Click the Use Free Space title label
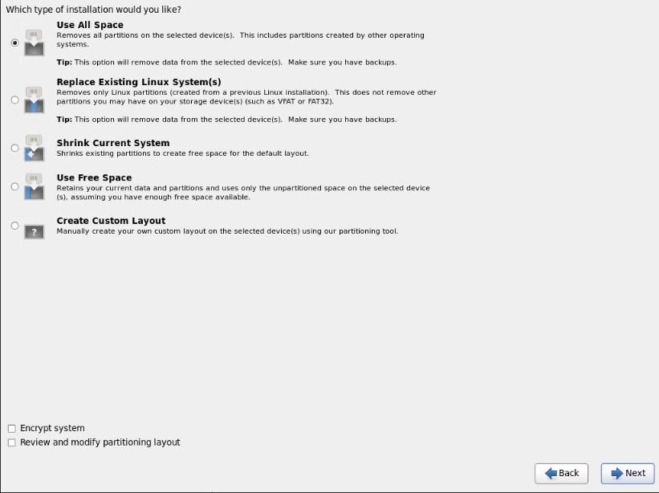 pyautogui.click(x=94, y=177)
